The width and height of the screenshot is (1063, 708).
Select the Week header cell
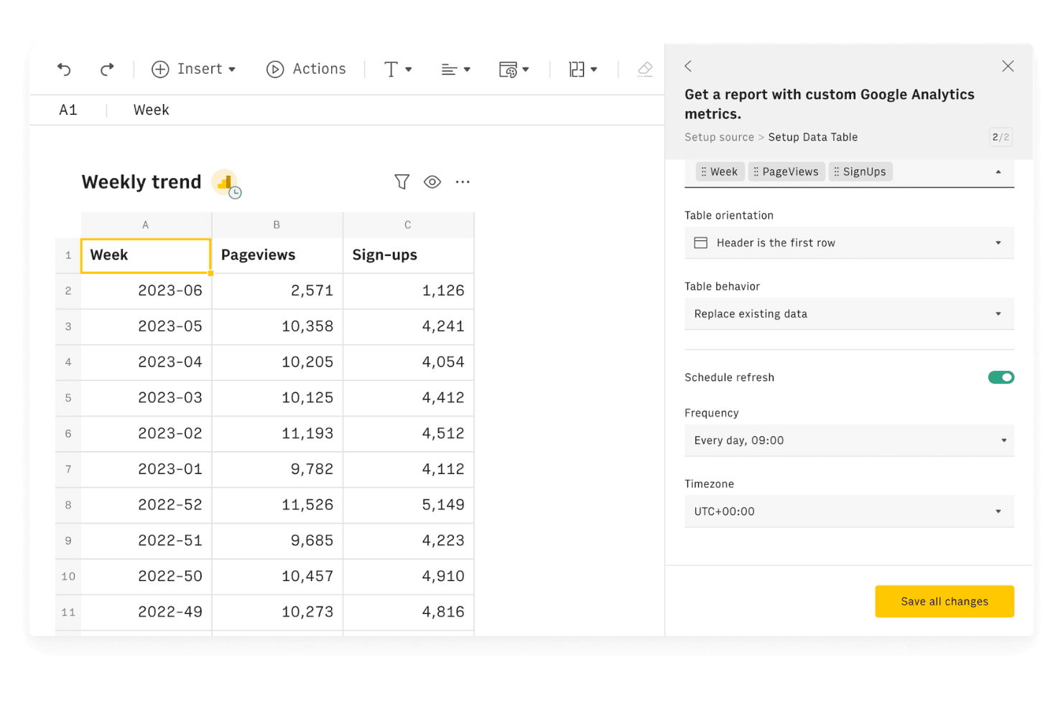pos(146,255)
